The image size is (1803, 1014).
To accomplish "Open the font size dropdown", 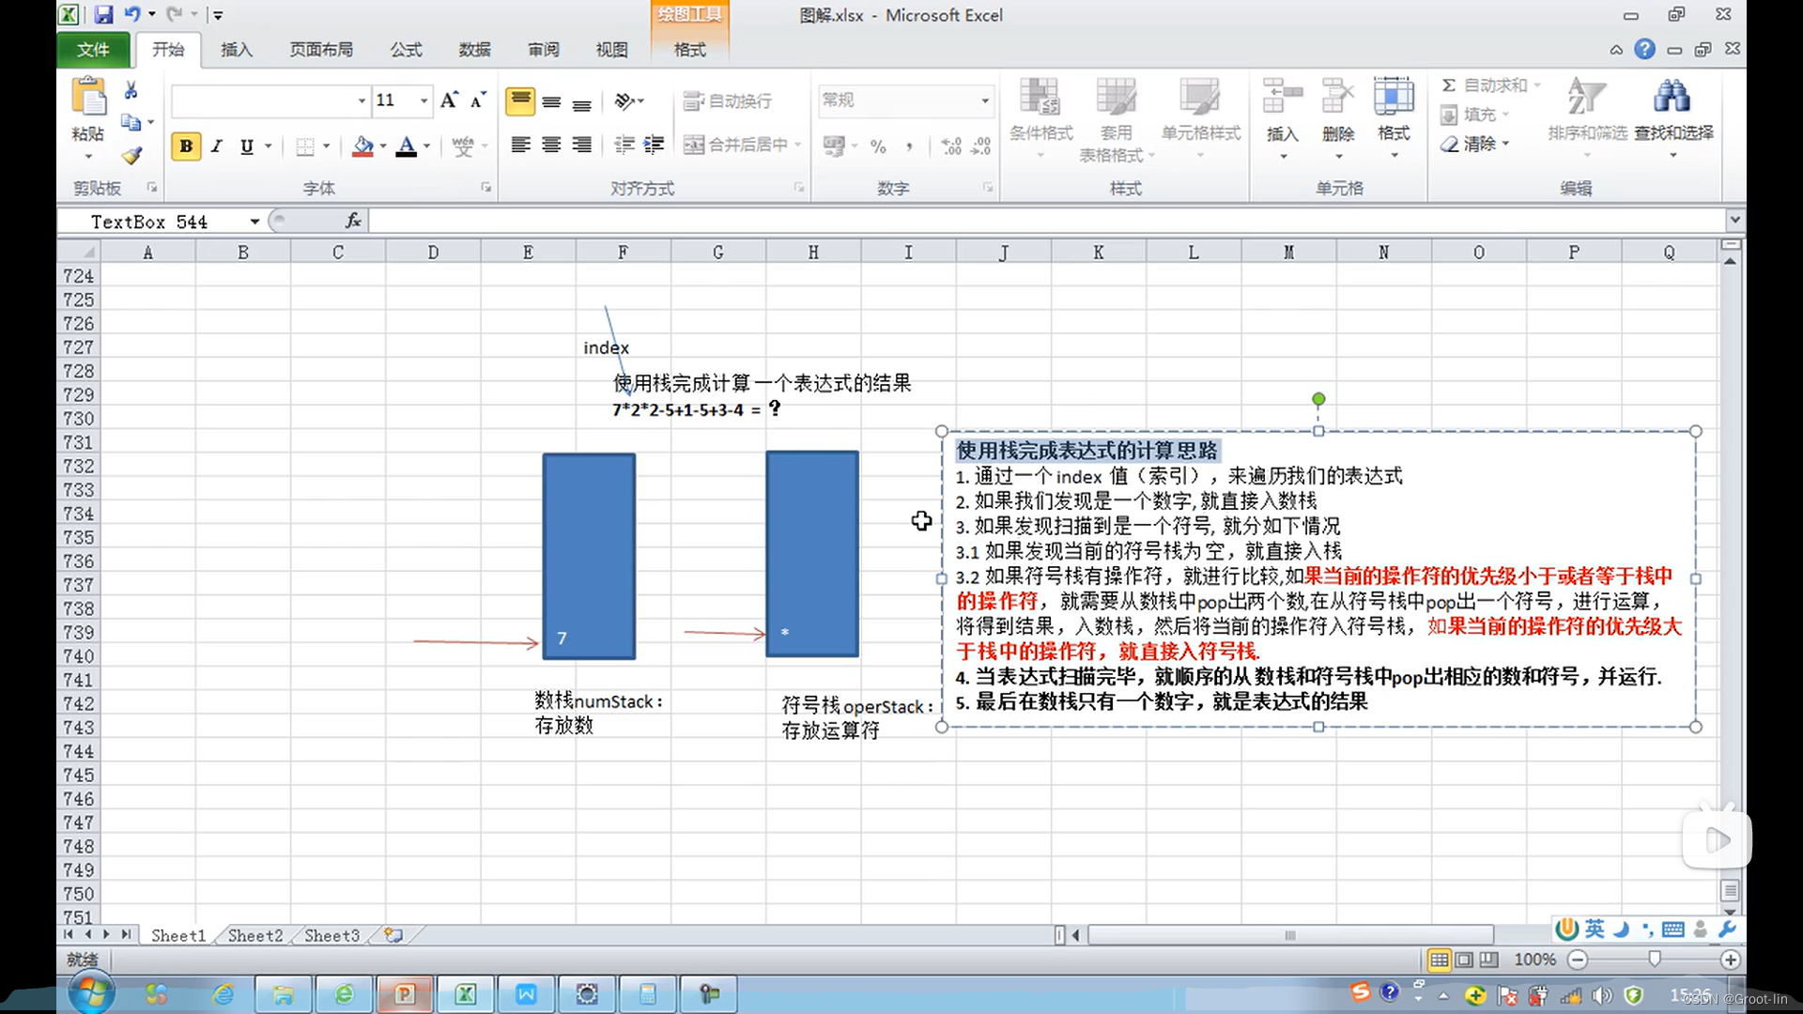I will pyautogui.click(x=424, y=100).
